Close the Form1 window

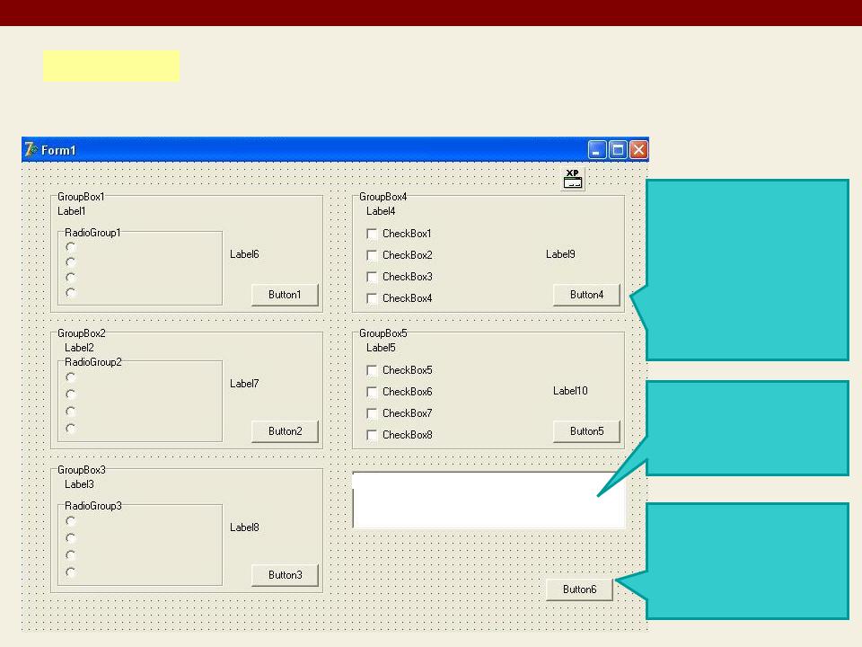pyautogui.click(x=638, y=150)
